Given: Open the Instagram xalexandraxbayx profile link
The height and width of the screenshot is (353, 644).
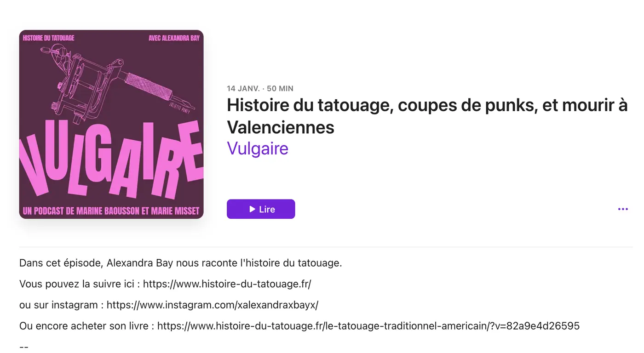Looking at the screenshot, I should pyautogui.click(x=213, y=305).
